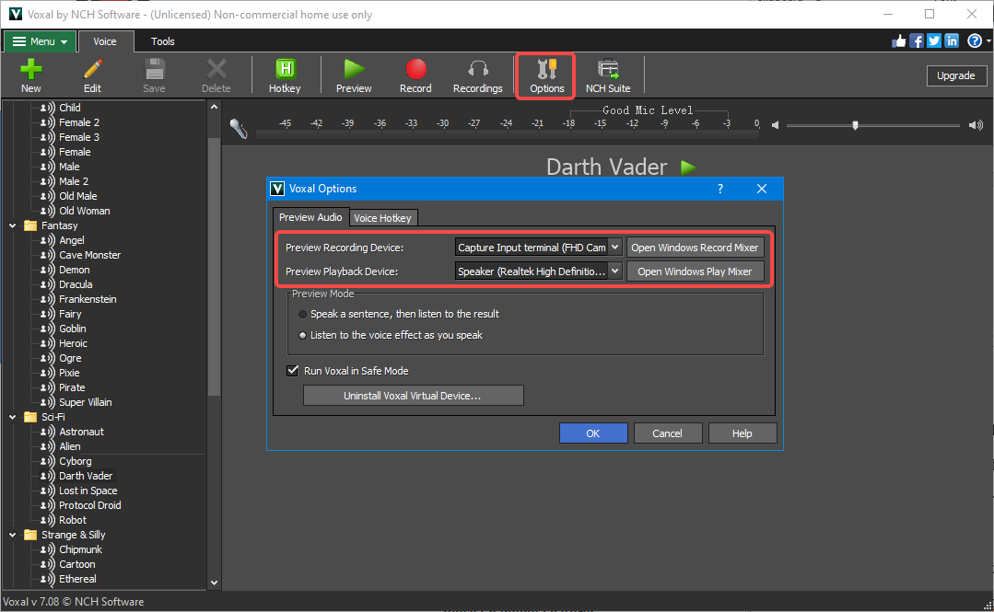
Task: Click the Help button in dialog
Action: pyautogui.click(x=743, y=433)
